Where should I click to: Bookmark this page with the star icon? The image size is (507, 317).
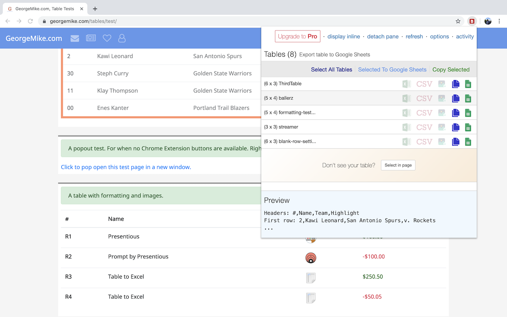point(458,21)
